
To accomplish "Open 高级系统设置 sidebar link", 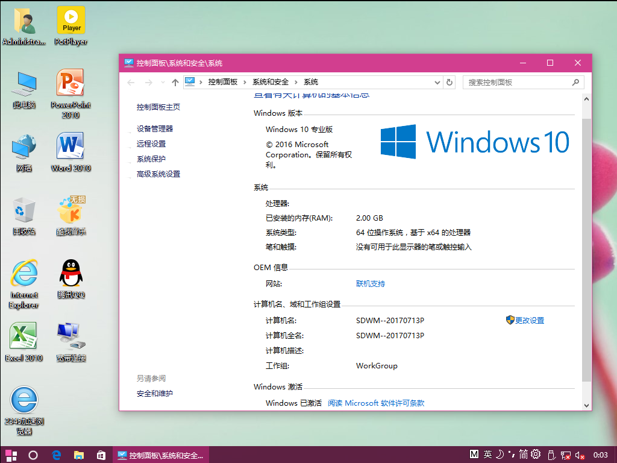I will 158,174.
